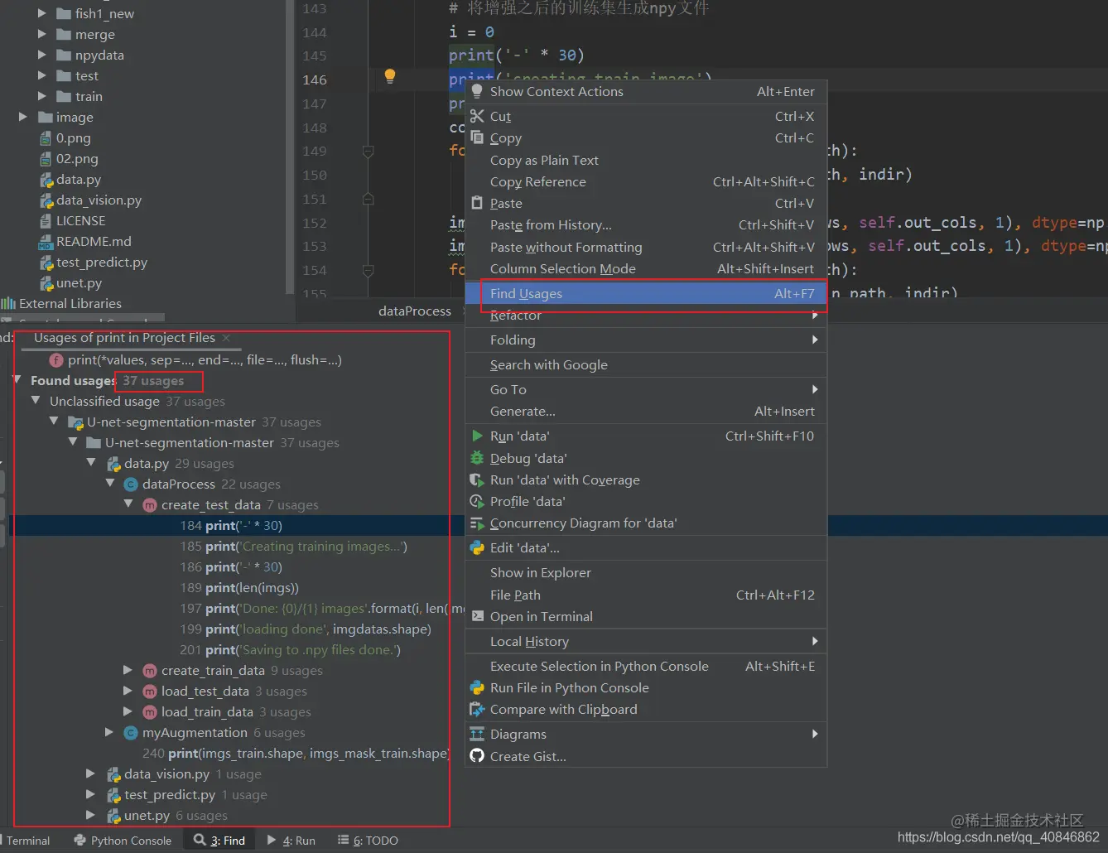Open test_predict.py in project tree
The image size is (1108, 853).
(102, 262)
